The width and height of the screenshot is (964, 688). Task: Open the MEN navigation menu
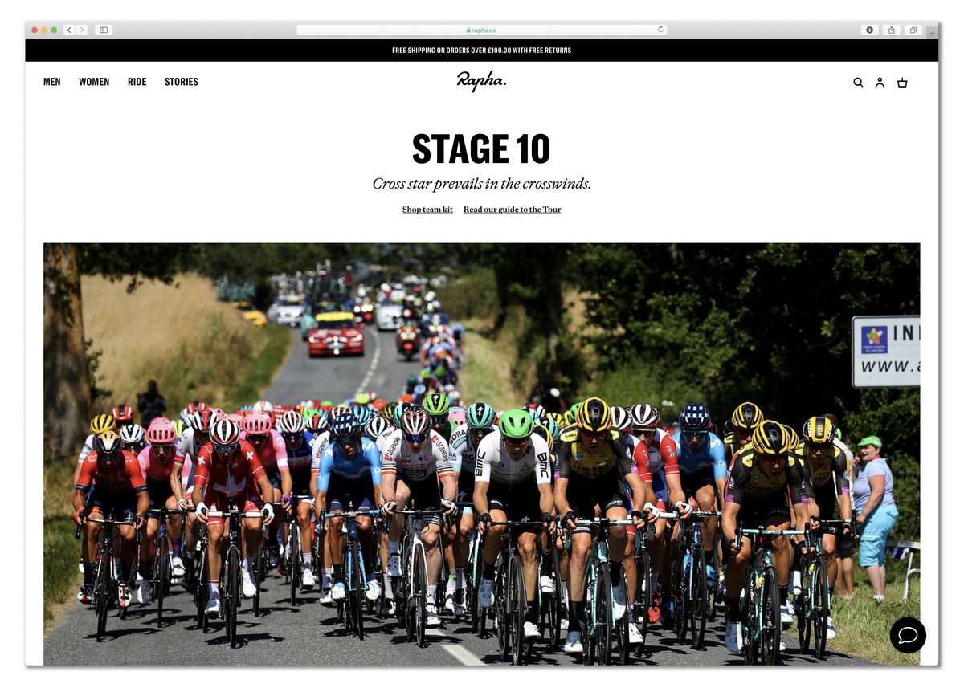52,82
